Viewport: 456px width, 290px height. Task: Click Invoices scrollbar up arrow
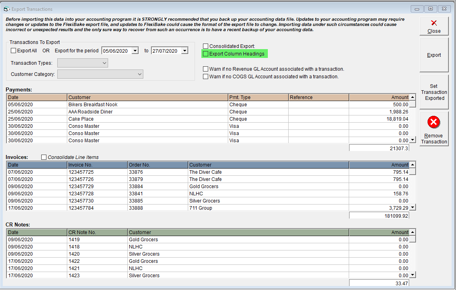(412, 165)
